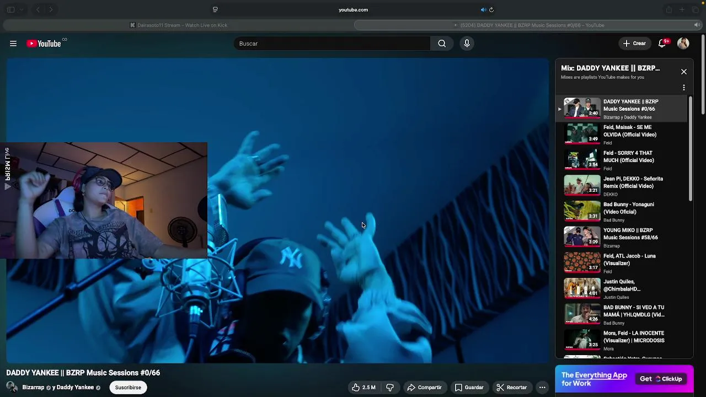This screenshot has height=397, width=706.
Task: Show tab overview
Action: pos(694,9)
